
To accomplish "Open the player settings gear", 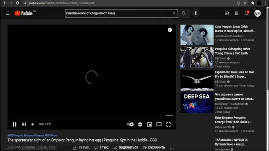I will coord(140,124).
